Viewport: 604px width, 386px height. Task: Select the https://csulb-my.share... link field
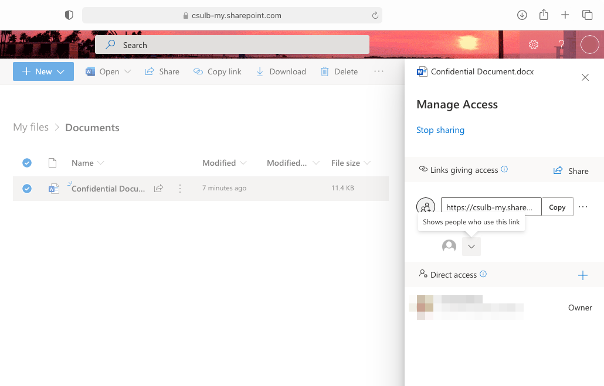(491, 207)
